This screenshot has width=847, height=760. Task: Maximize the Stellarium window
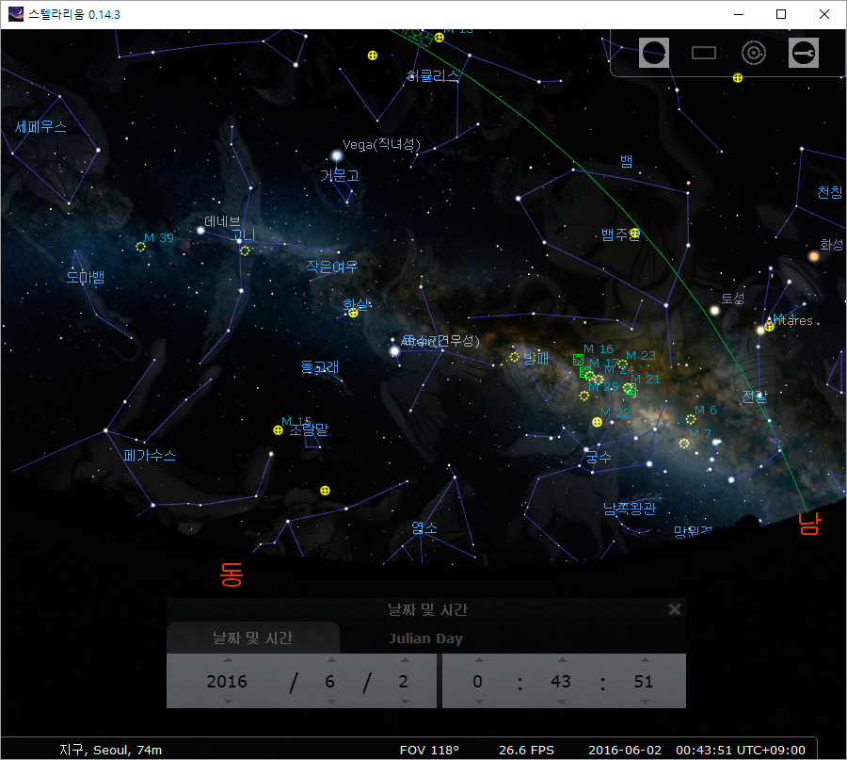(781, 14)
